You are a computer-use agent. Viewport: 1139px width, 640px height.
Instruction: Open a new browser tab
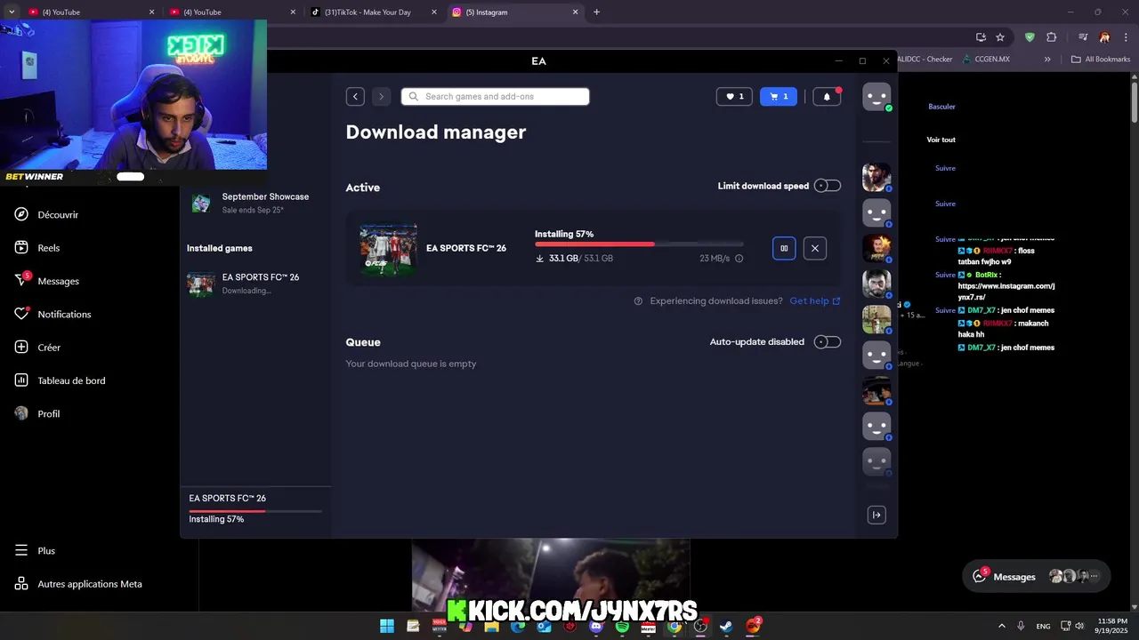pyautogui.click(x=596, y=12)
